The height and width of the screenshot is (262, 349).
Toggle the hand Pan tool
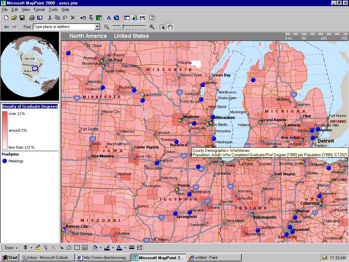coord(170,27)
